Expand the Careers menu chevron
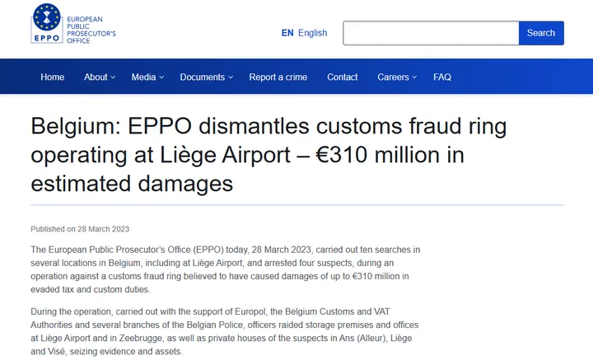The image size is (593, 360). pos(414,77)
